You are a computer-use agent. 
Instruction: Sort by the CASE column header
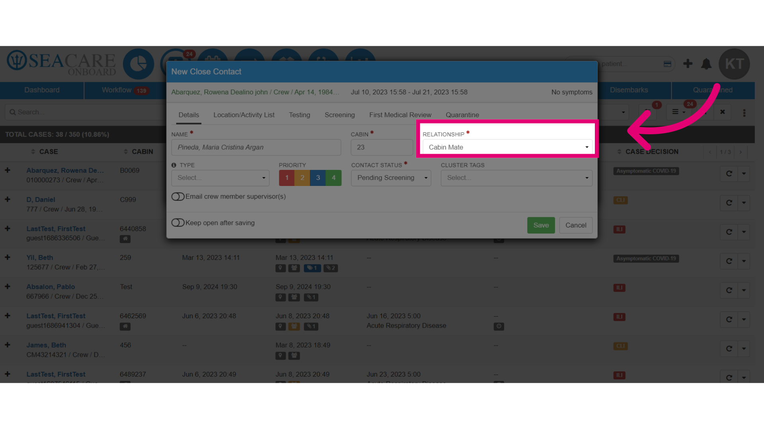(x=49, y=152)
